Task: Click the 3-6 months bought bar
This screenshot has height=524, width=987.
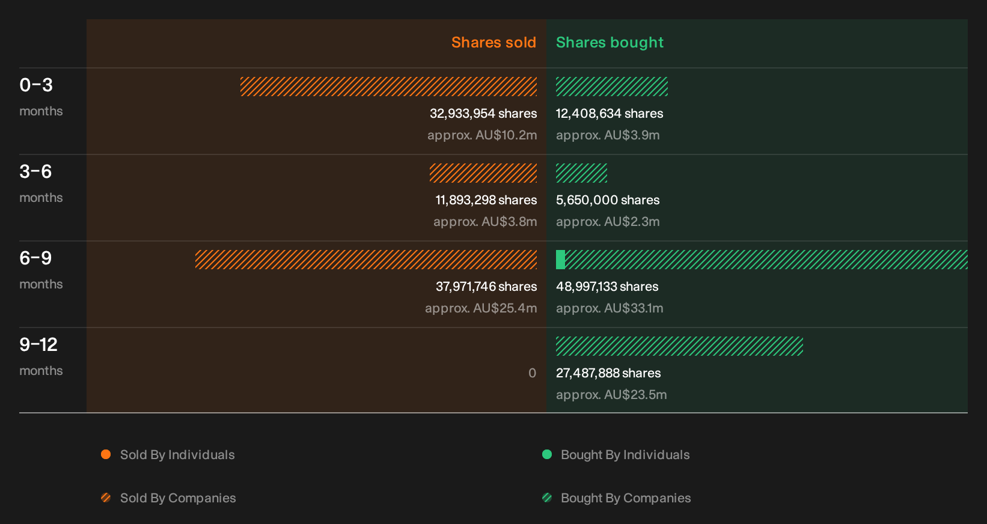Action: tap(581, 173)
